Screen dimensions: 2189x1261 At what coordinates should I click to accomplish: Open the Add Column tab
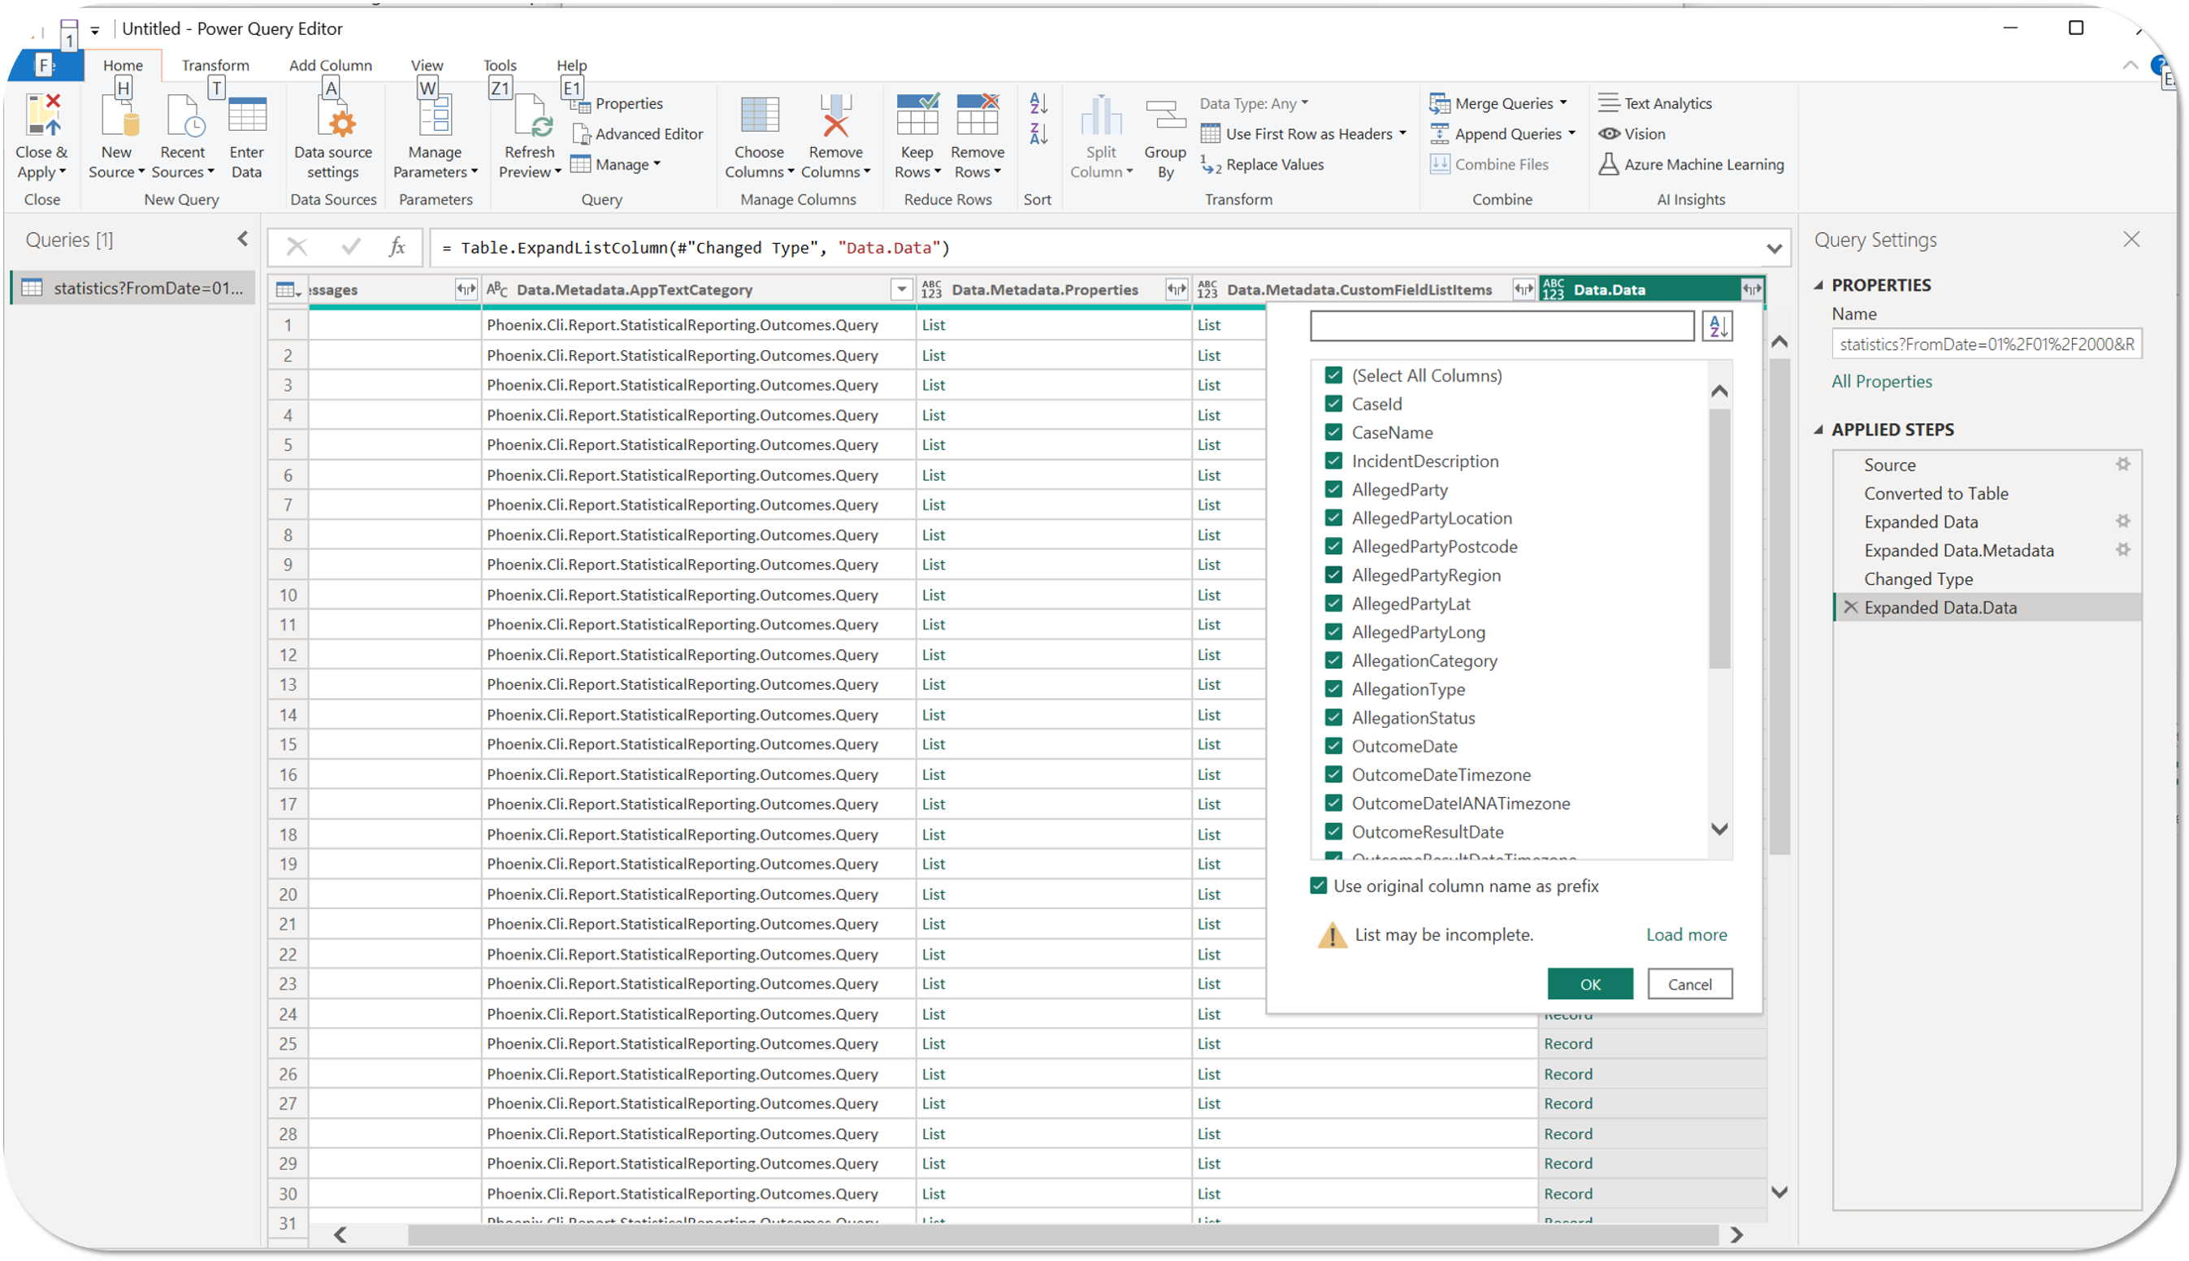pos(330,65)
